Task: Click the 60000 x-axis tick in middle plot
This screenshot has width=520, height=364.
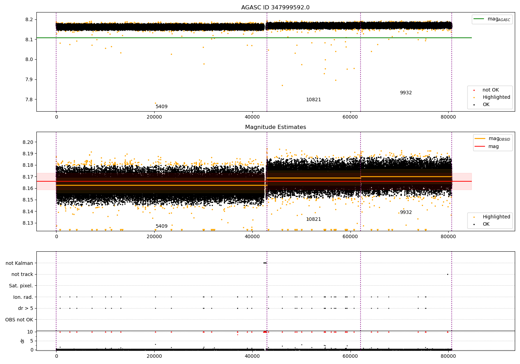Action: pos(350,236)
